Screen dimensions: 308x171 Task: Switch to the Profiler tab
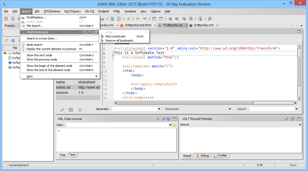(221, 155)
